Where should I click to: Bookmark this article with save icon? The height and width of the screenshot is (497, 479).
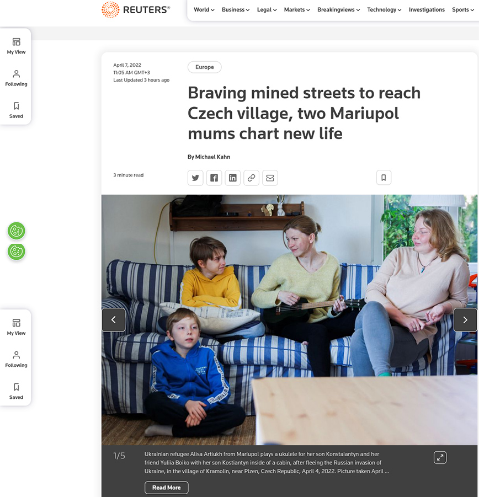(384, 178)
